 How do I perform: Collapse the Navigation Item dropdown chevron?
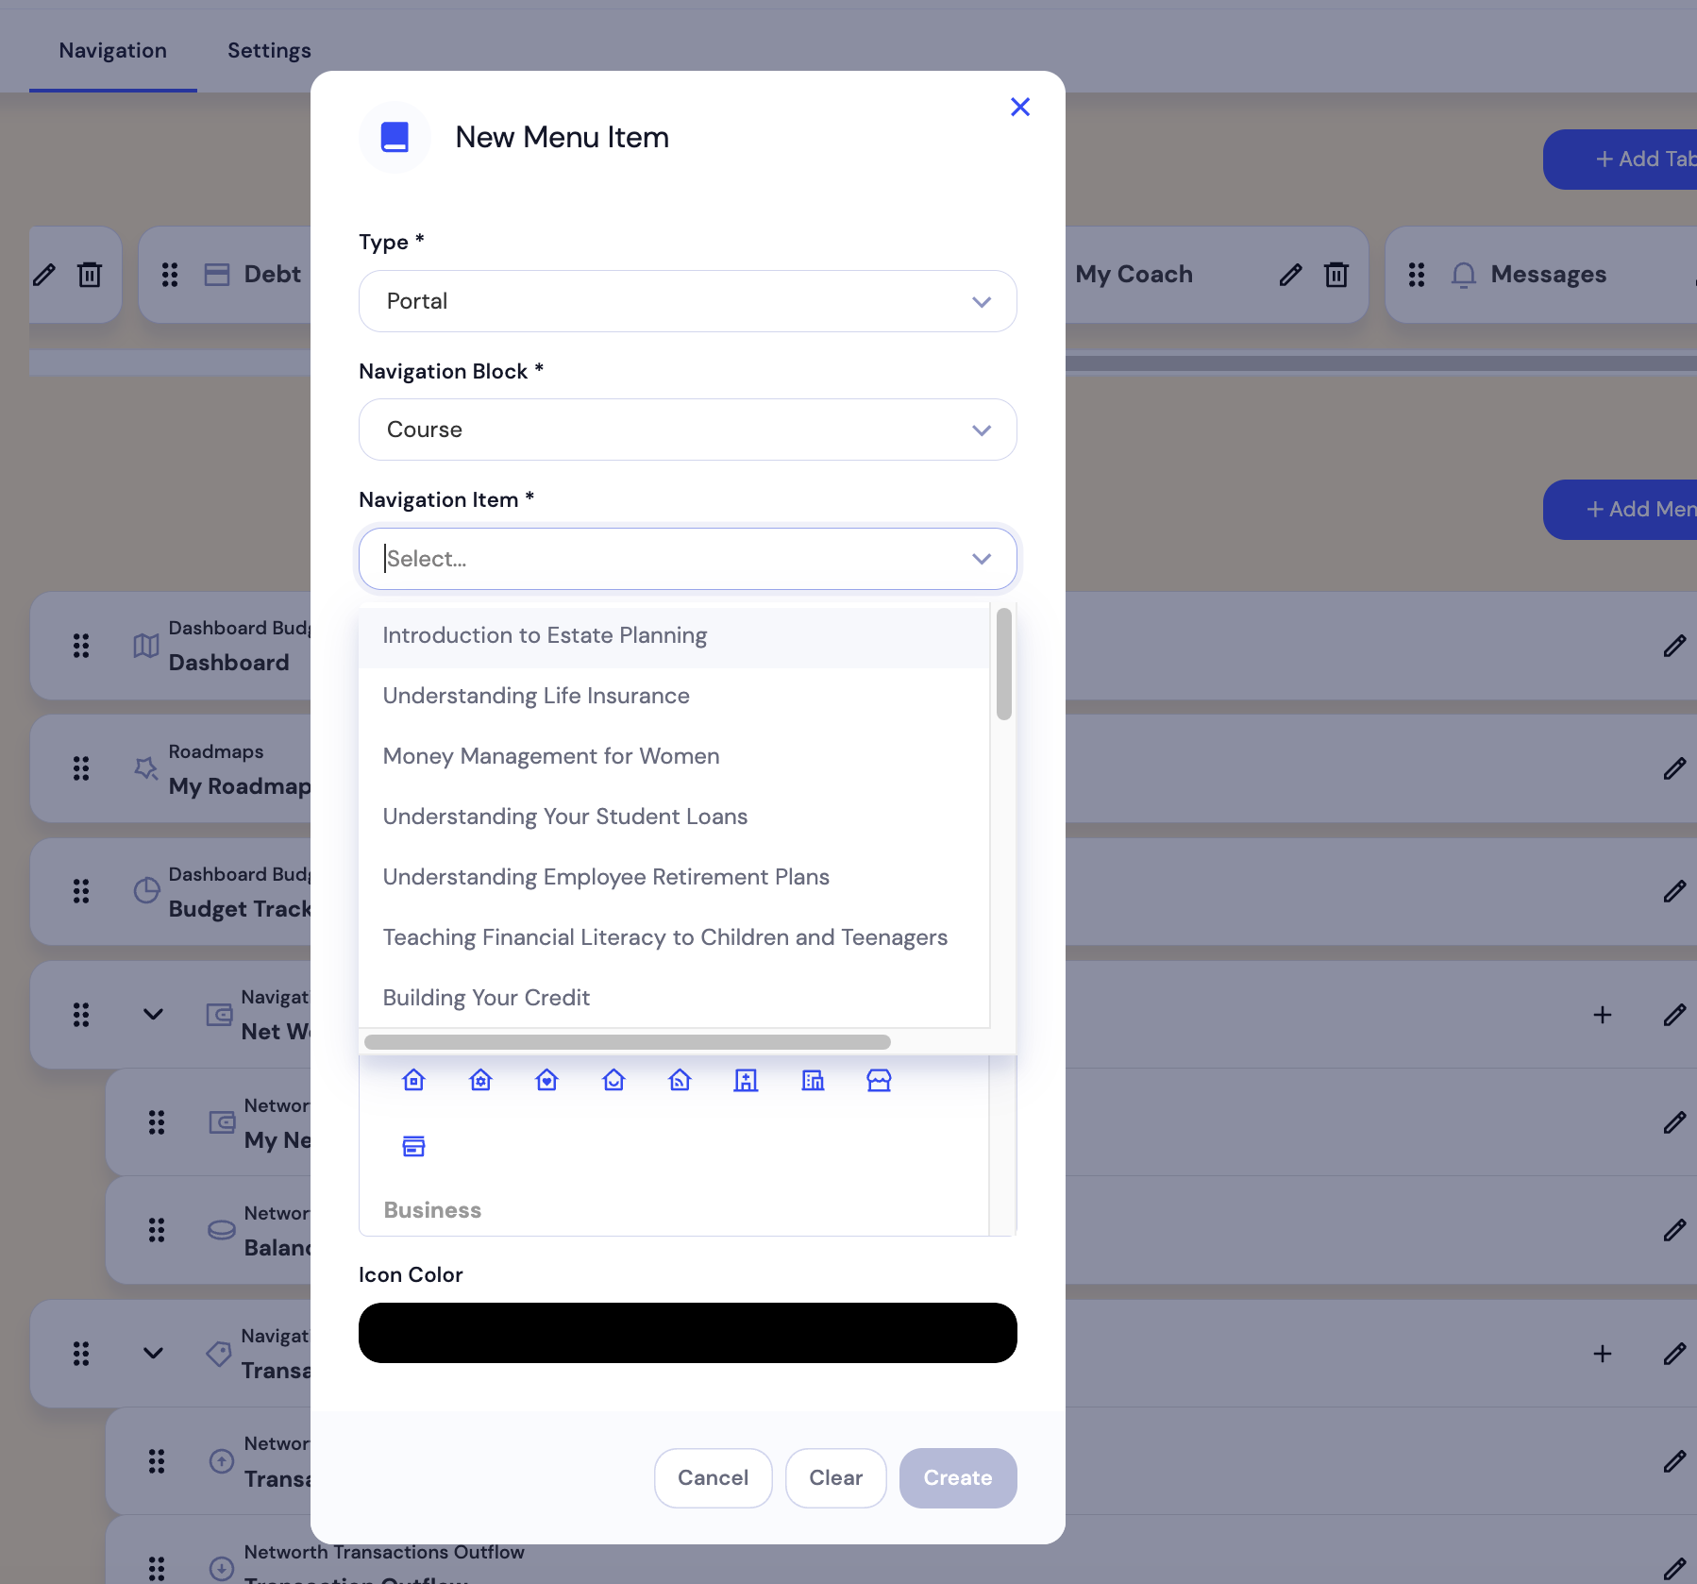[981, 559]
